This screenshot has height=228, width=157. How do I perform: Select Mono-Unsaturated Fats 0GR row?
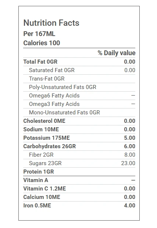[x=79, y=113]
